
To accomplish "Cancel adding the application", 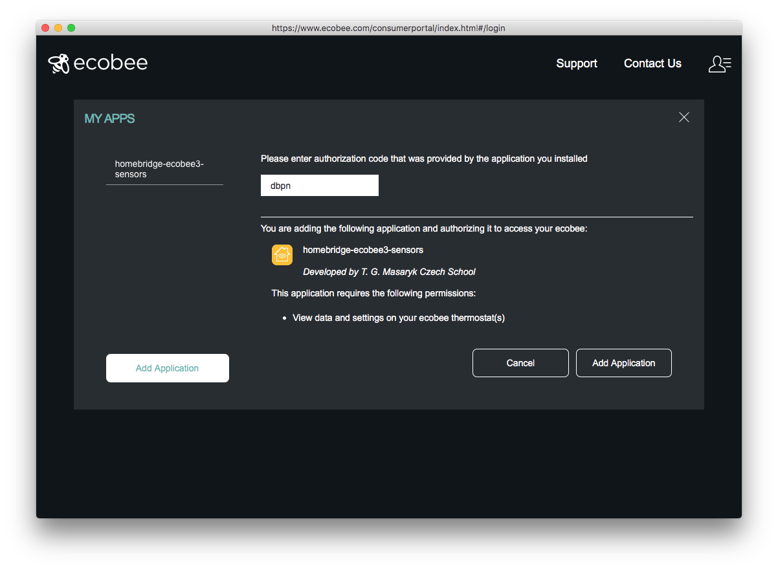I will pos(520,363).
